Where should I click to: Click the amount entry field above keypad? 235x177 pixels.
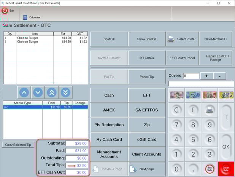(201, 84)
